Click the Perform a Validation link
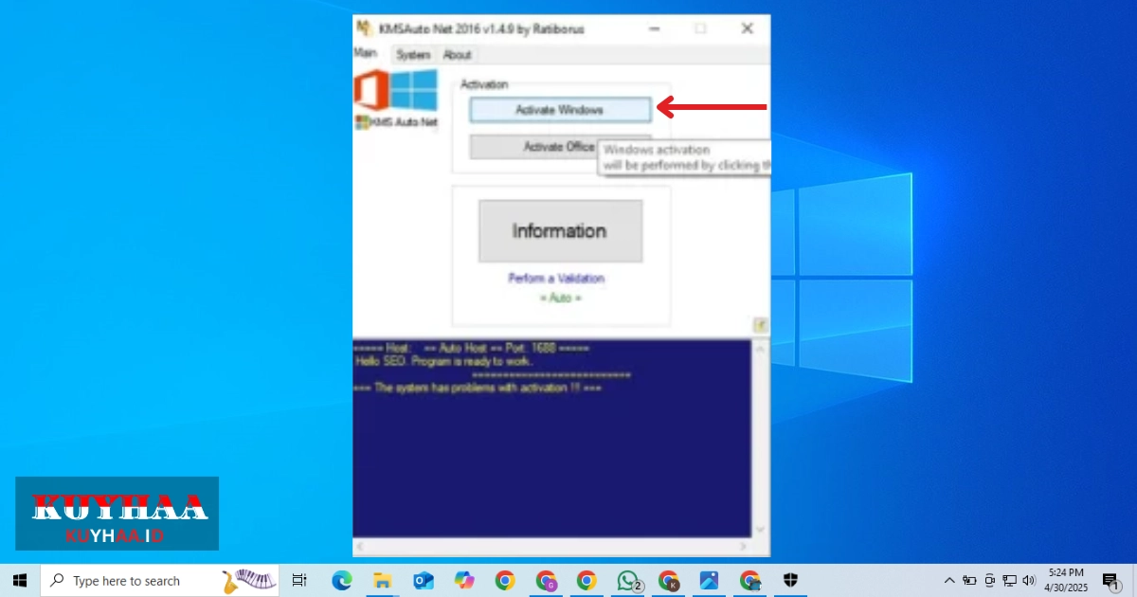 [x=556, y=279]
